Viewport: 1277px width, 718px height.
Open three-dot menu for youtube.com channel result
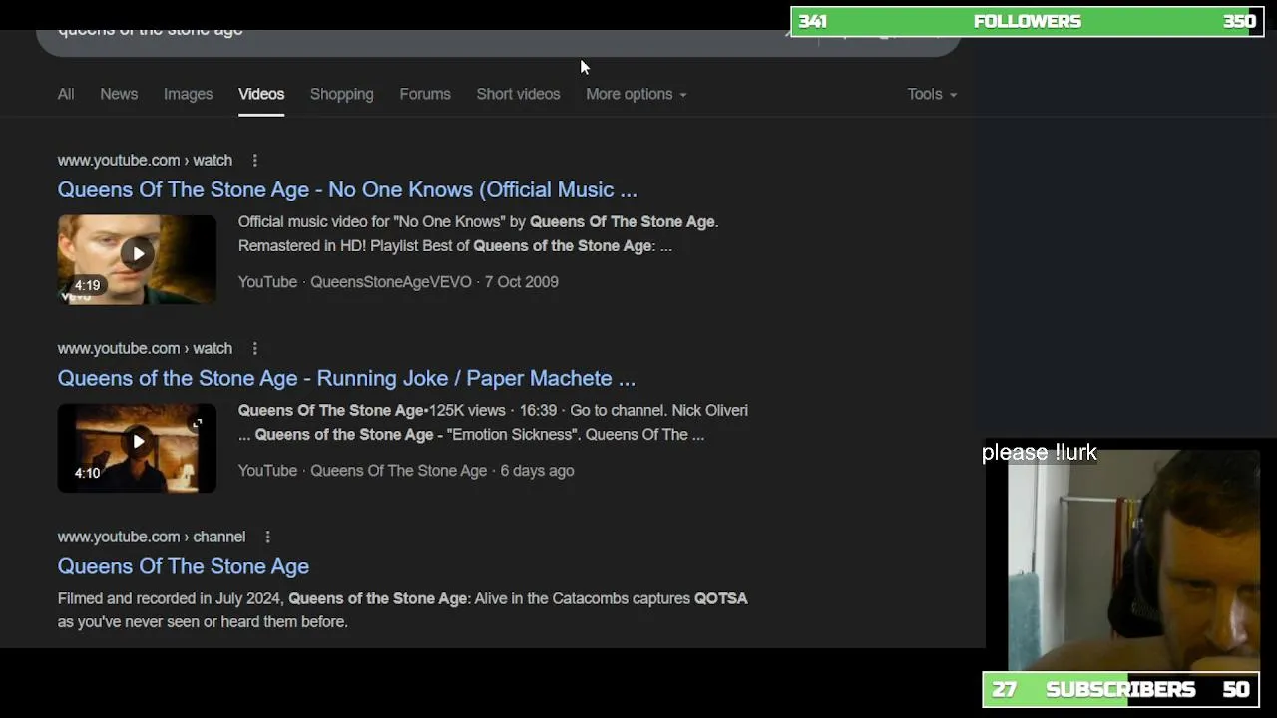[267, 537]
